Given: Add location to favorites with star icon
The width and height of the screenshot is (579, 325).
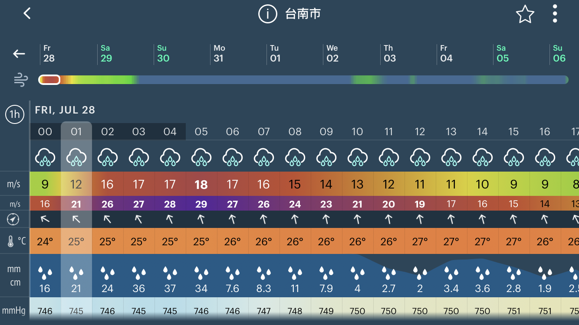Looking at the screenshot, I should click(525, 14).
